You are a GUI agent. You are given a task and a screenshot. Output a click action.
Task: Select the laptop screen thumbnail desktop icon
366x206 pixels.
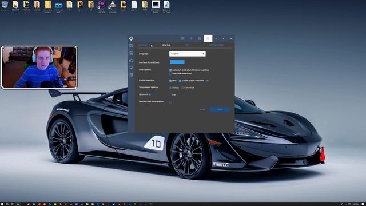[156, 6]
